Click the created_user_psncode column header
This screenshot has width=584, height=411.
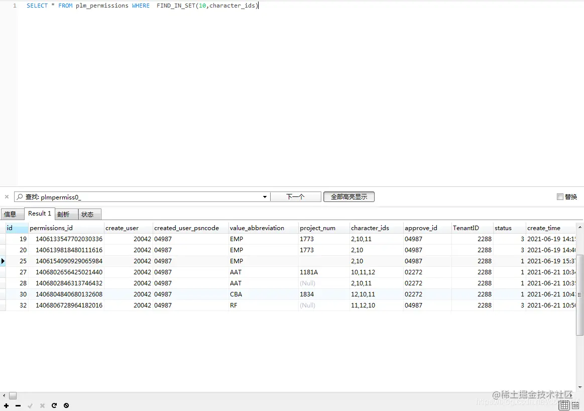point(191,228)
